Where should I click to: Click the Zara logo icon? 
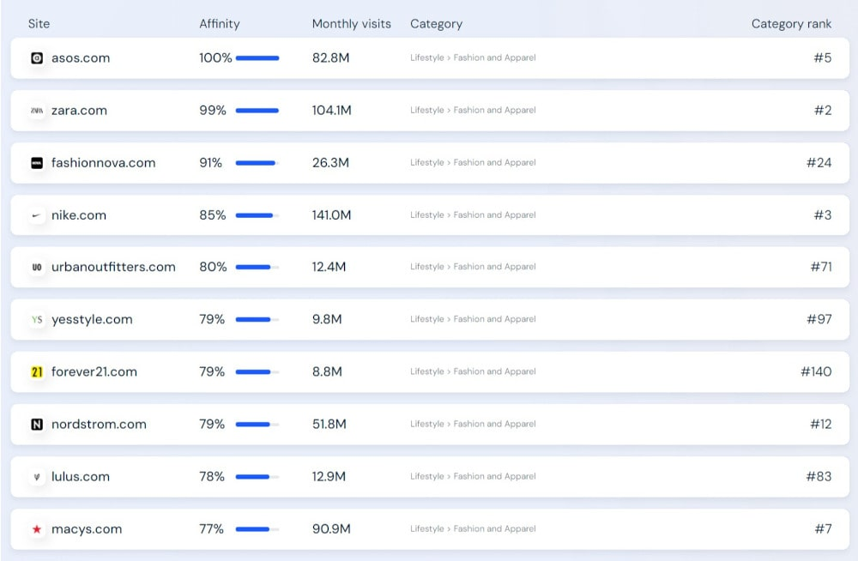point(37,111)
